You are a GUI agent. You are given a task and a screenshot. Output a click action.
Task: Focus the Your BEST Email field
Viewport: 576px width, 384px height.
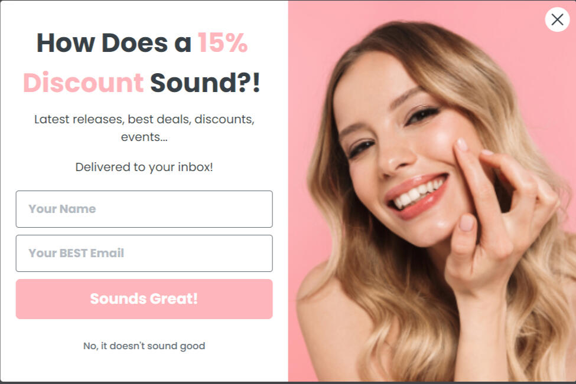click(x=144, y=253)
